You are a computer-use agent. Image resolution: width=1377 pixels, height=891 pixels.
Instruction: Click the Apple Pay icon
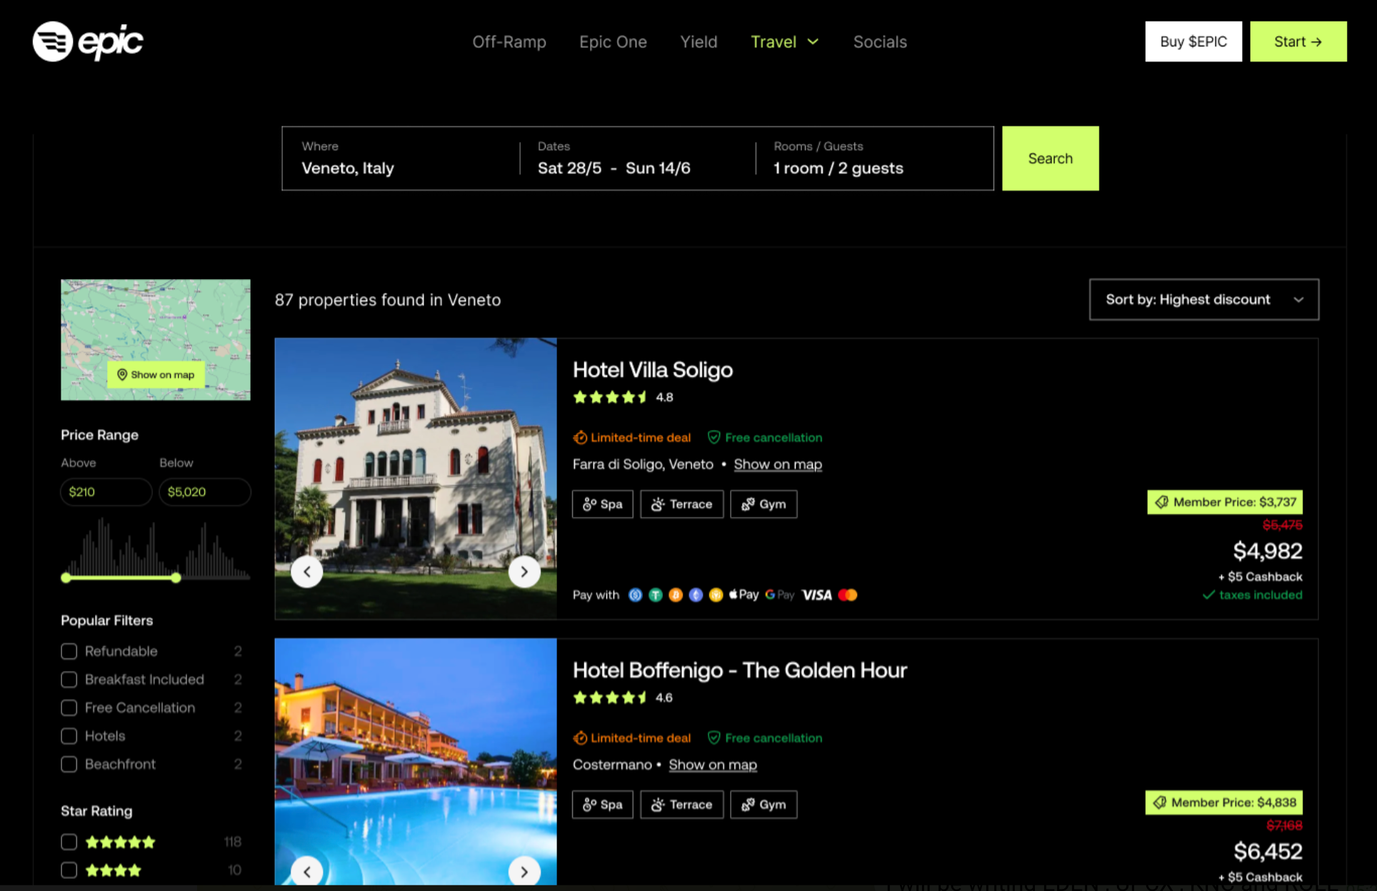[743, 595]
